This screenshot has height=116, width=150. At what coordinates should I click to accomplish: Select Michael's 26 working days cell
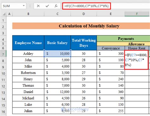tap(84, 98)
